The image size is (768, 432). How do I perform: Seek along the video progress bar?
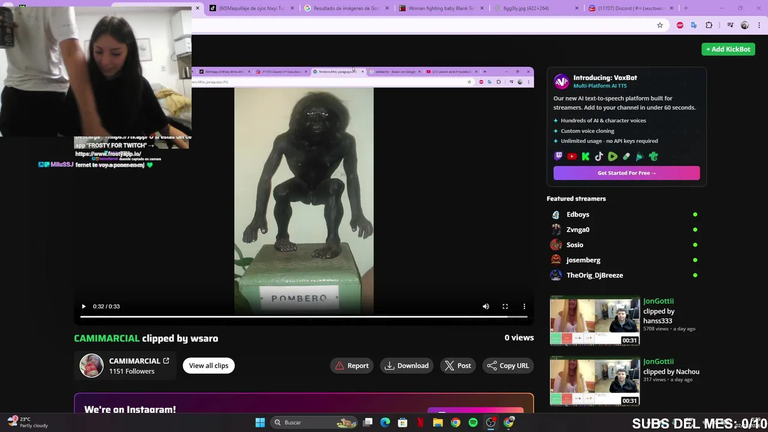click(304, 316)
